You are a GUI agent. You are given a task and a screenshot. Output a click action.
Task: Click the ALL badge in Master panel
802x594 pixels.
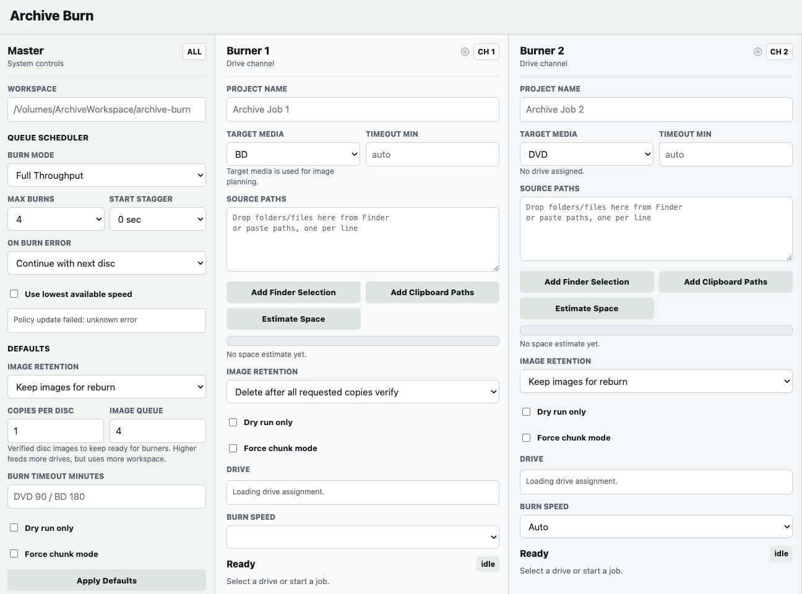194,52
